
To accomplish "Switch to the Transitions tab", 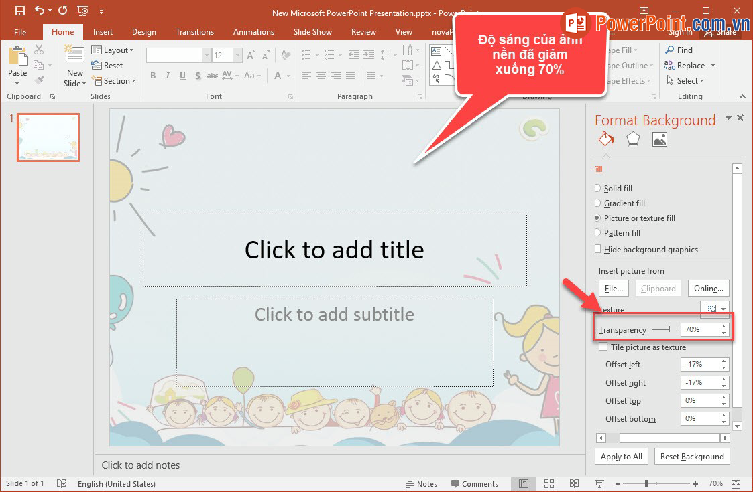I will tap(194, 31).
